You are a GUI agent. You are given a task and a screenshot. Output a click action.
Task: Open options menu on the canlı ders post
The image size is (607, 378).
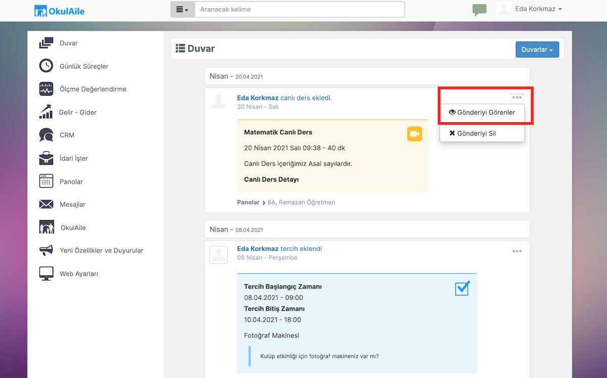point(516,98)
